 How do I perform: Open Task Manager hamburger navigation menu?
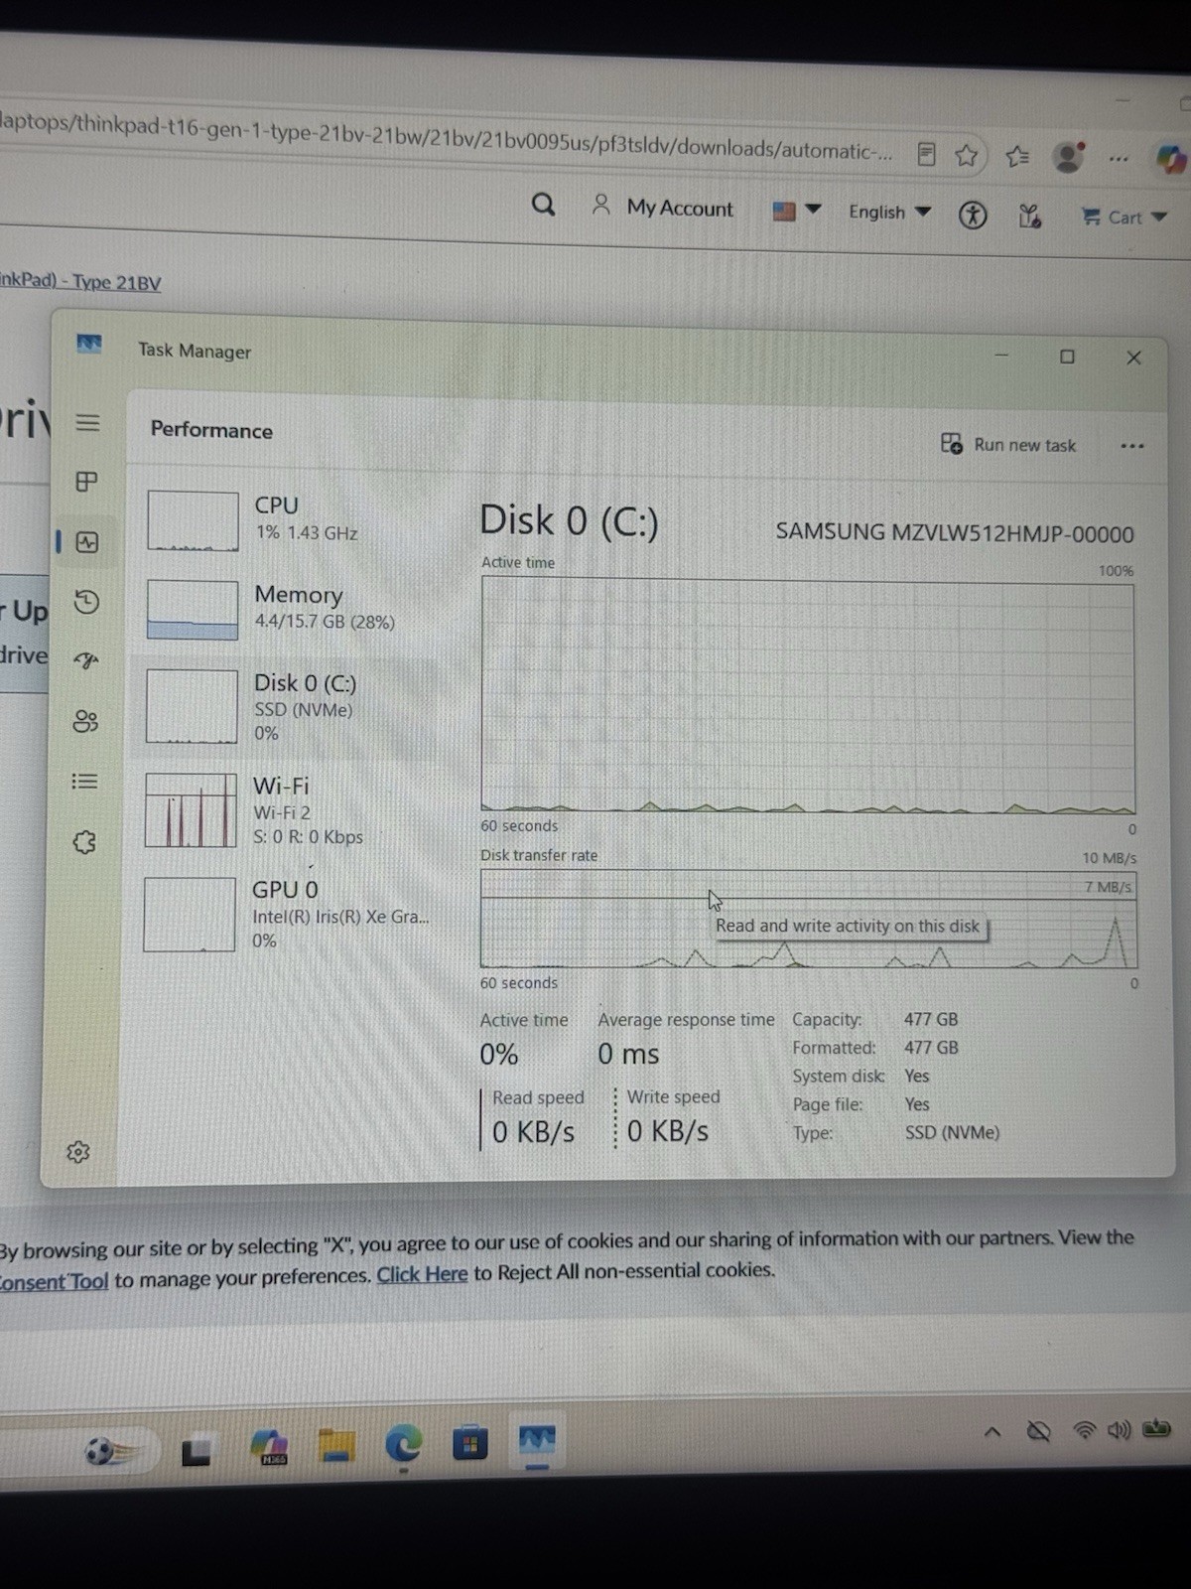click(x=87, y=422)
